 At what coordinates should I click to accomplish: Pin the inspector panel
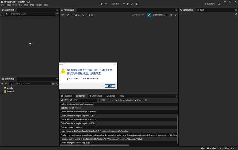(x=236, y=14)
